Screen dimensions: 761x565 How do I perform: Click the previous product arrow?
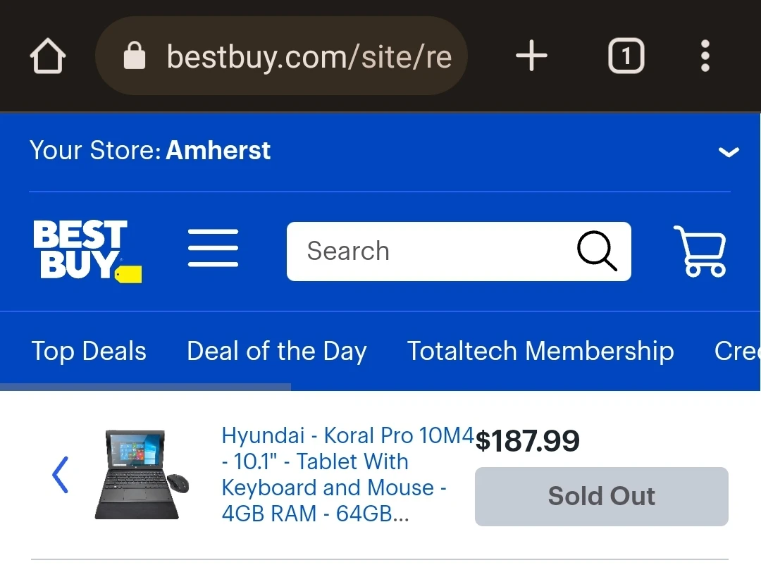(x=61, y=475)
